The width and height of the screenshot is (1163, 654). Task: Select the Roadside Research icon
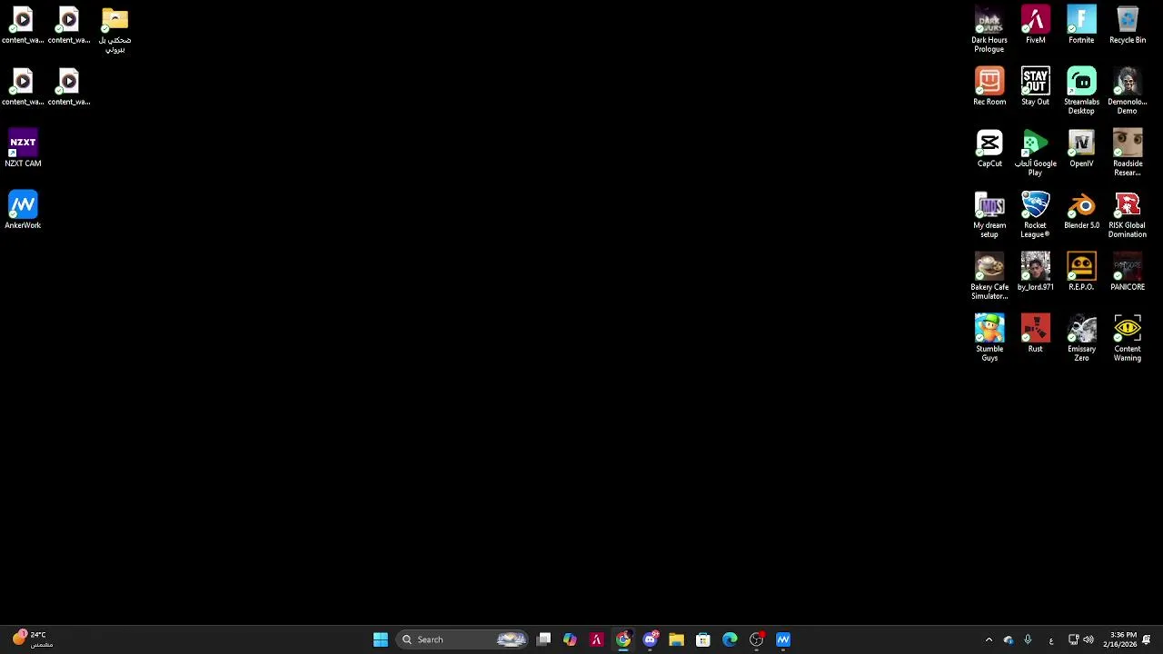point(1128,153)
